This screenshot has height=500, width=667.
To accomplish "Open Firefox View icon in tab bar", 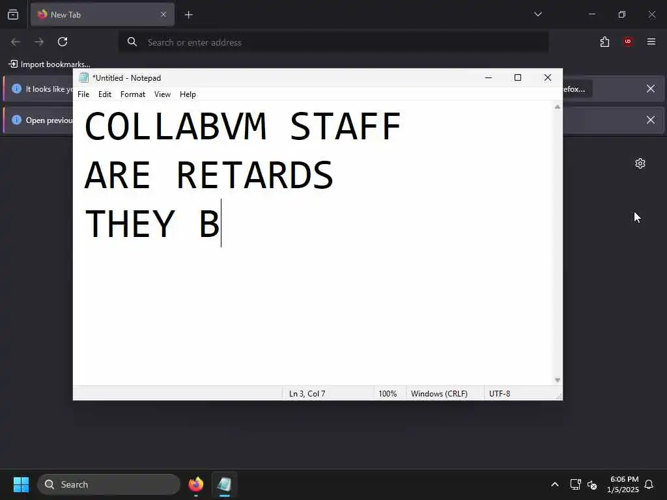I will click(x=13, y=14).
